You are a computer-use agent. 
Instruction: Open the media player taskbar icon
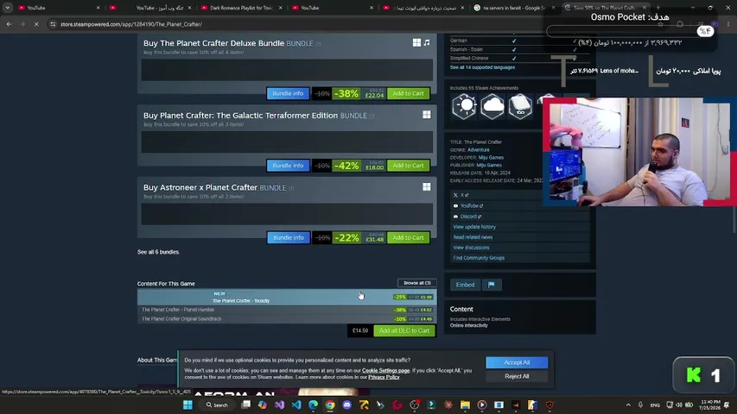click(x=482, y=405)
